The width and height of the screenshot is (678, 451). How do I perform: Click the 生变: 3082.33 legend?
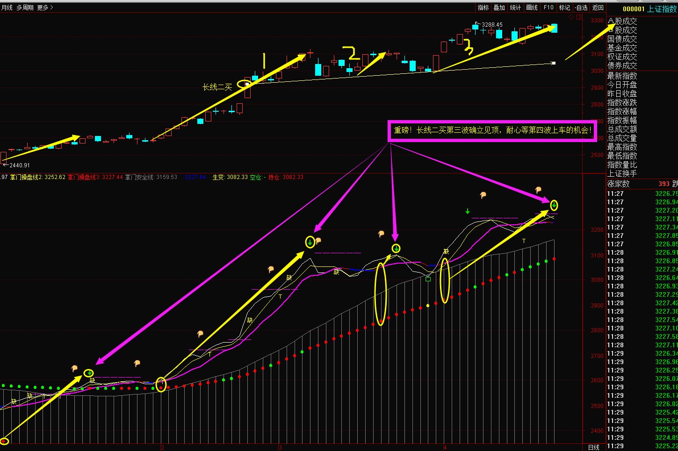pos(230,178)
